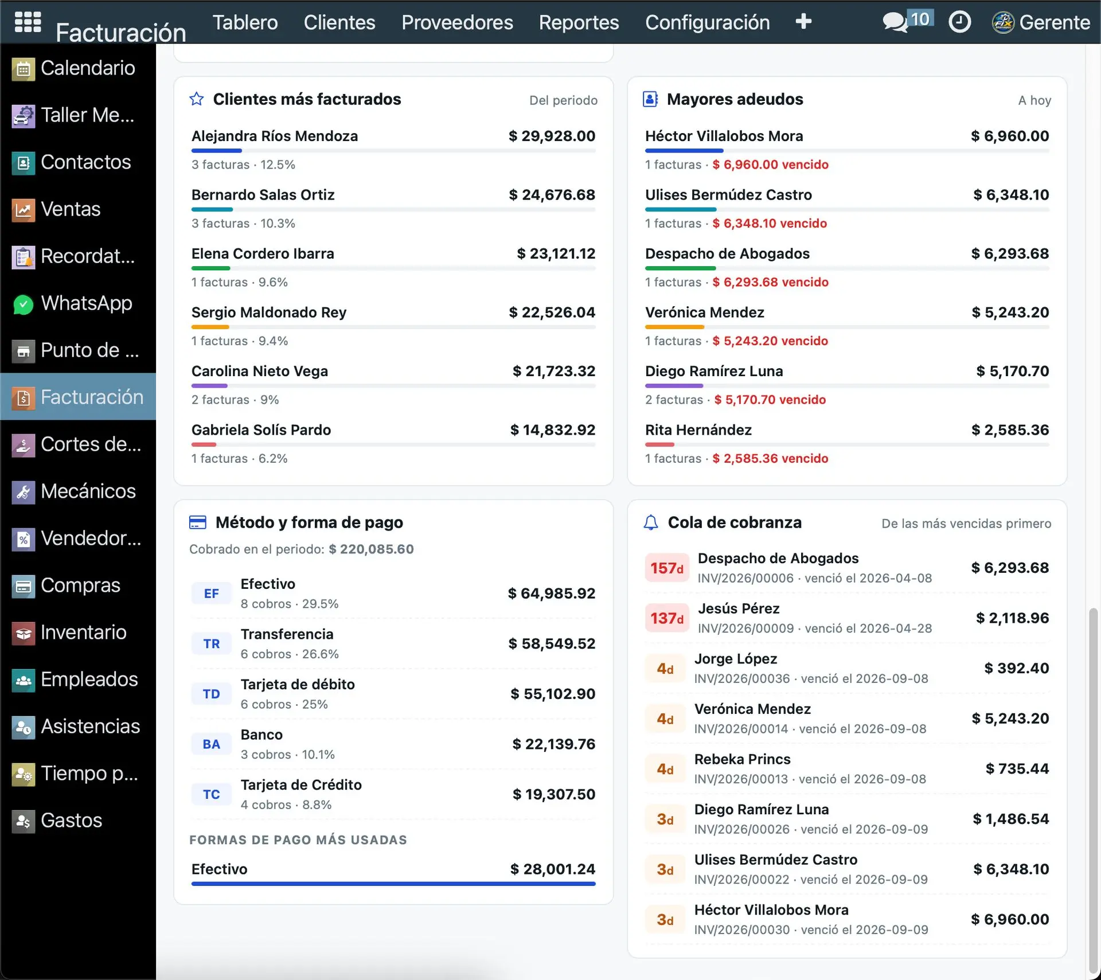Click the plus icon in top navigation

coord(803,22)
